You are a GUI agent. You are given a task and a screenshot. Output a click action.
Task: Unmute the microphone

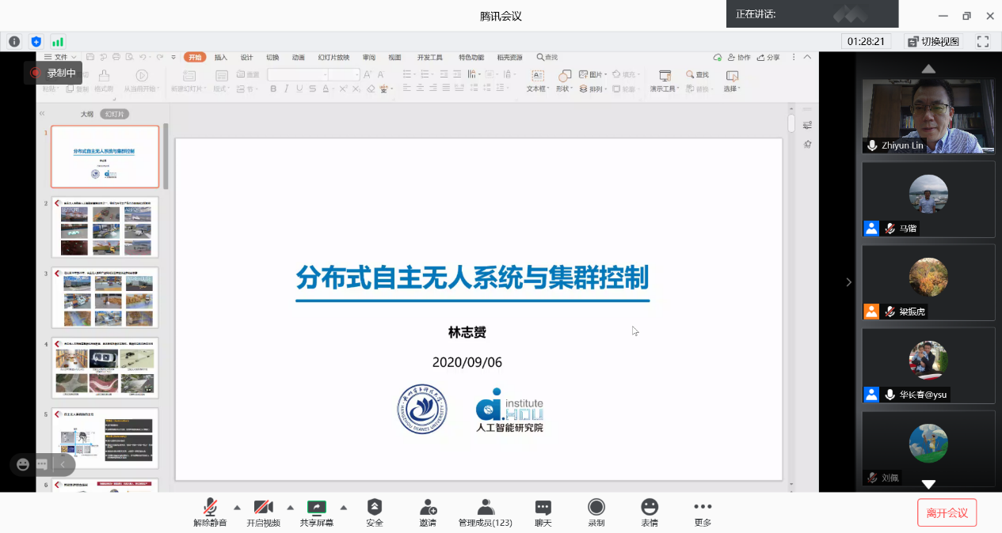click(x=210, y=508)
